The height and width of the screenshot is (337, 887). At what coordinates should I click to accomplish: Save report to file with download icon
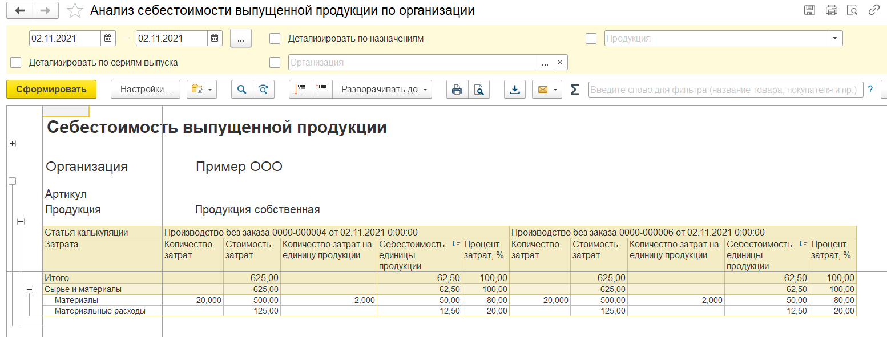point(515,90)
